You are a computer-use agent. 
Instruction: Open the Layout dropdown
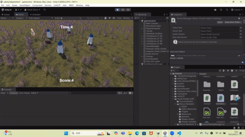tap(237, 10)
